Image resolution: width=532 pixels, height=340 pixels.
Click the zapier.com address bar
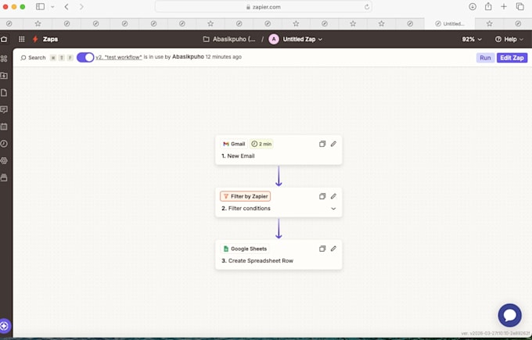click(x=264, y=7)
